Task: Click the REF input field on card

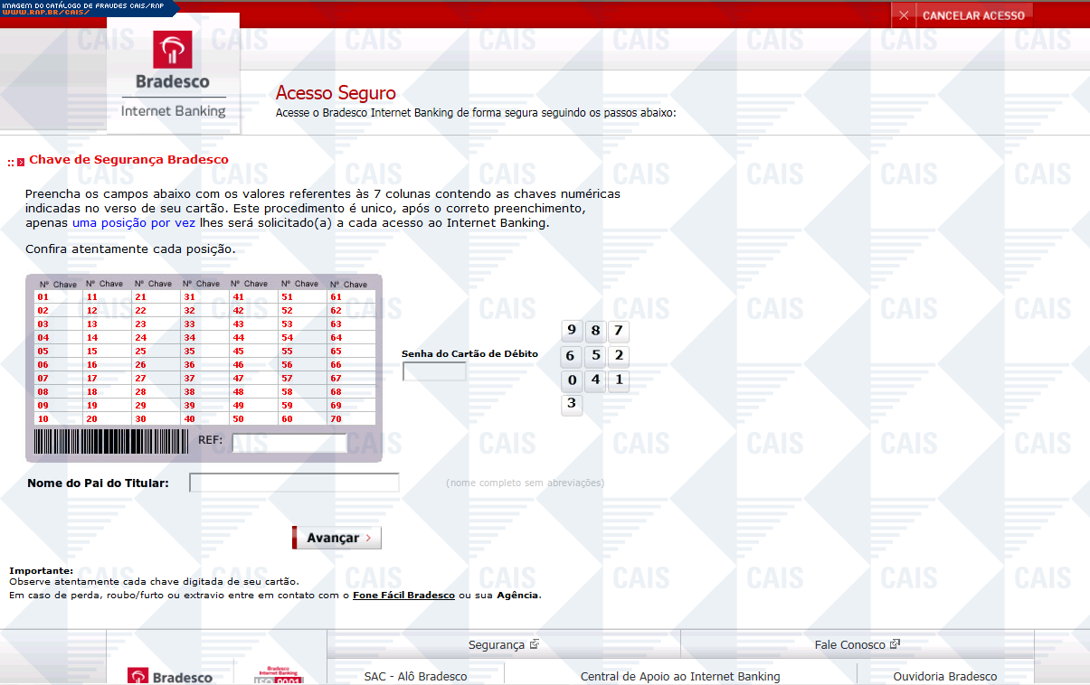Action: point(289,443)
